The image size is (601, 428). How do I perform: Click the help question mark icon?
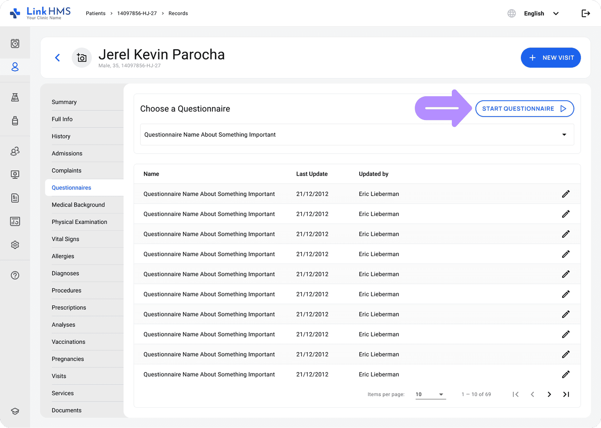click(15, 275)
